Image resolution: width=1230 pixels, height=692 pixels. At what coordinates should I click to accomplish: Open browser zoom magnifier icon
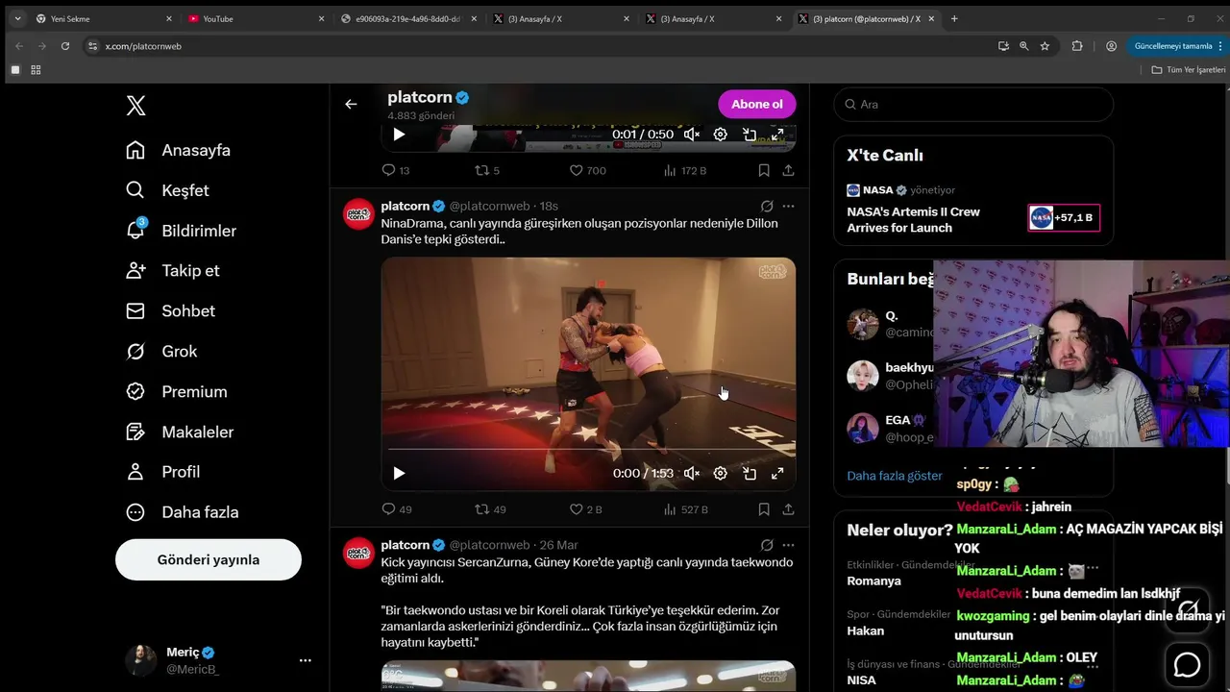click(x=1023, y=45)
